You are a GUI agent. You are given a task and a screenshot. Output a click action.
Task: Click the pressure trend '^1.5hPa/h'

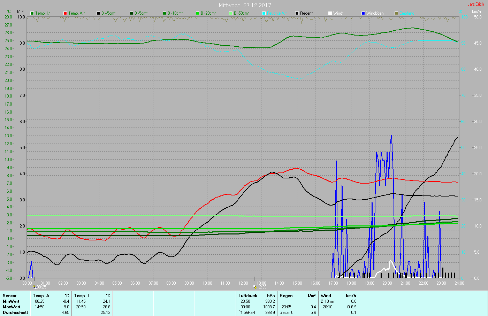coord(247,313)
